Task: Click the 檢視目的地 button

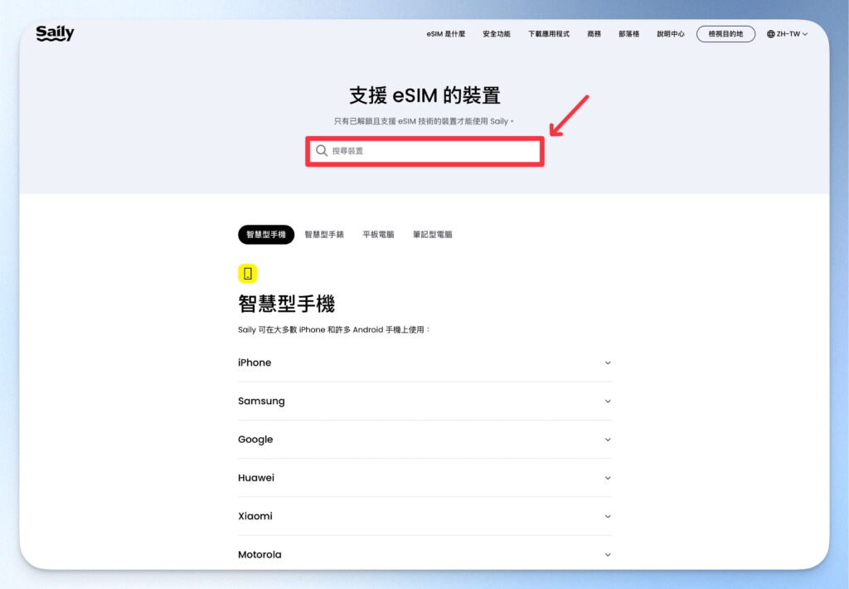Action: tap(725, 34)
